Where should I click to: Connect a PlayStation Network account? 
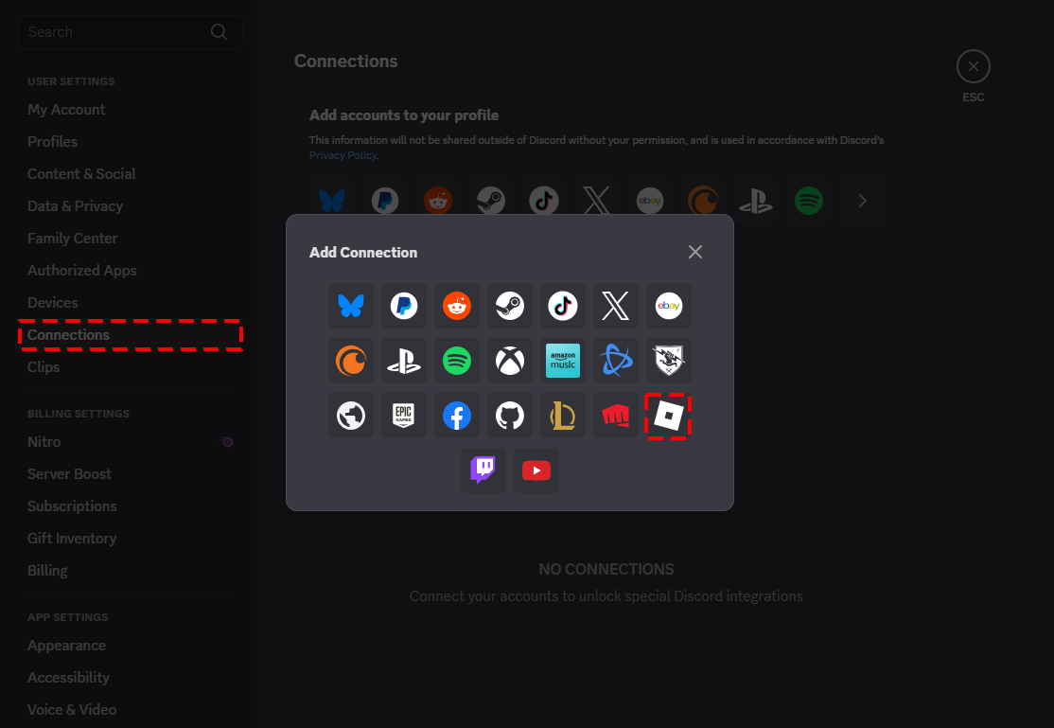pos(404,360)
